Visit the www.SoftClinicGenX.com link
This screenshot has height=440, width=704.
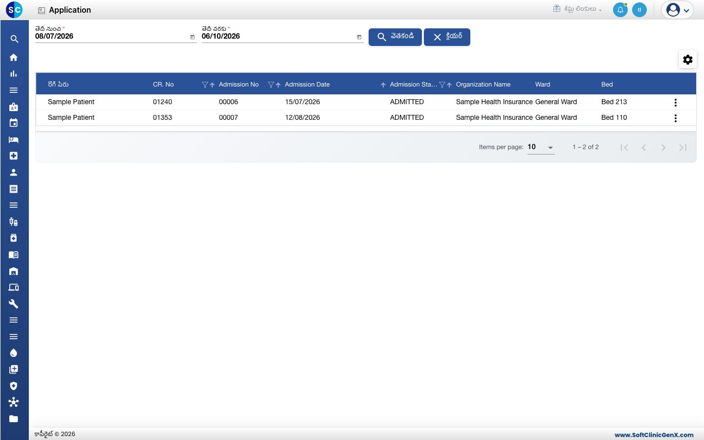(x=654, y=435)
